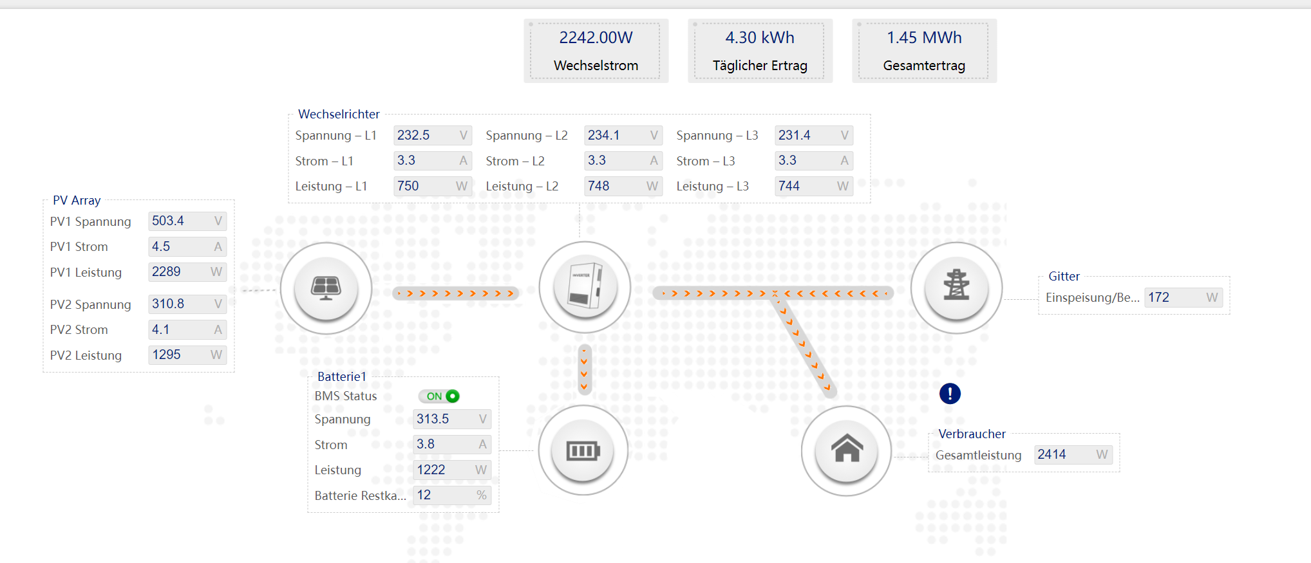Click the truncated Einspeisung/Be... label
1311x563 pixels.
1093,297
